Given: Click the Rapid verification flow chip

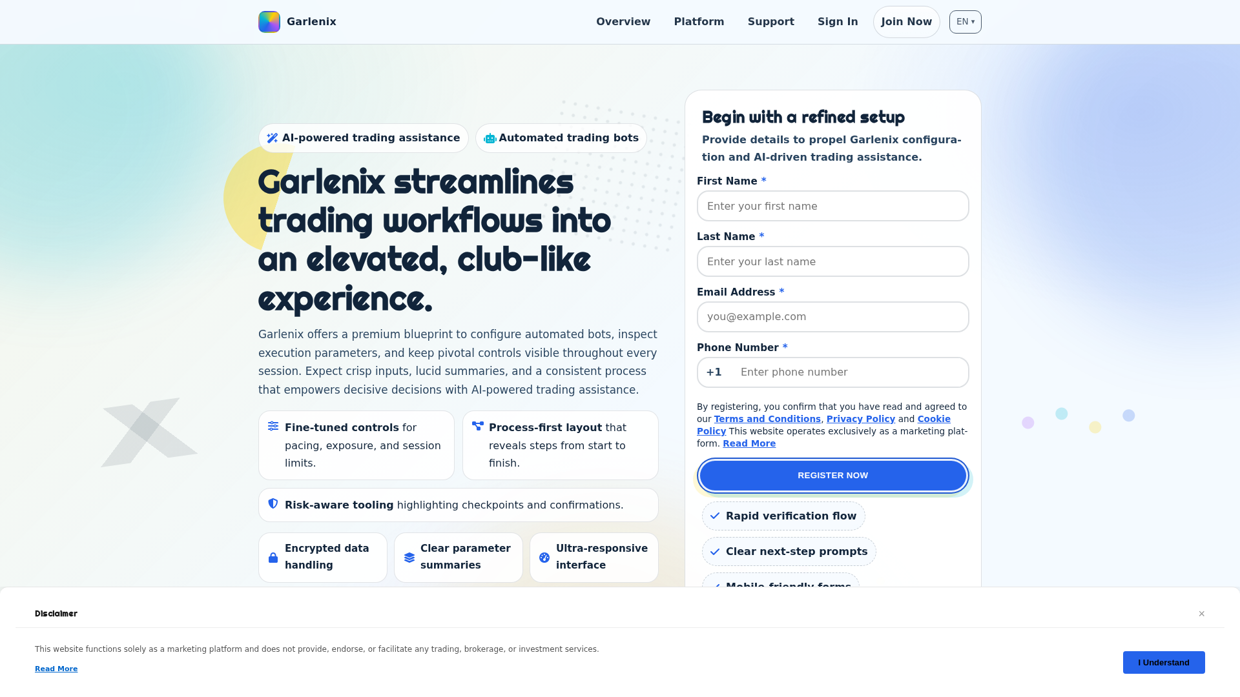Looking at the screenshot, I should tap(783, 516).
